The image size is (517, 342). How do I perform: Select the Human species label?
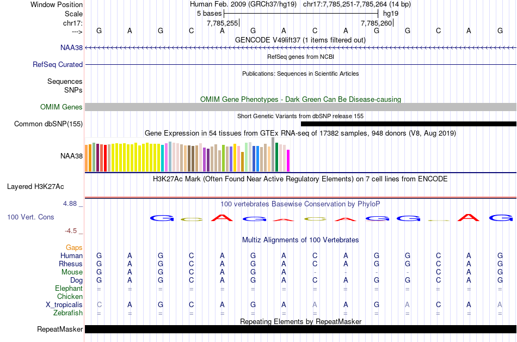coord(71,256)
